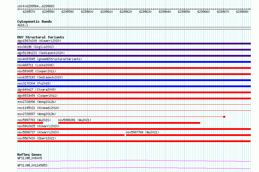The image size is (259, 172).
Task: Open gene WFS1|NM_006005 label
Action: [x=30, y=158]
